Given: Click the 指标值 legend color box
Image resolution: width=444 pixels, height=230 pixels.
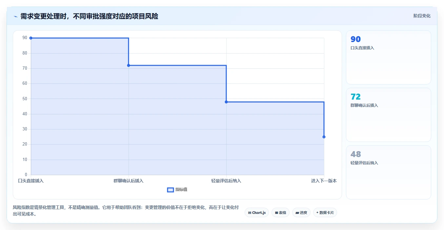Looking at the screenshot, I should click(x=171, y=190).
